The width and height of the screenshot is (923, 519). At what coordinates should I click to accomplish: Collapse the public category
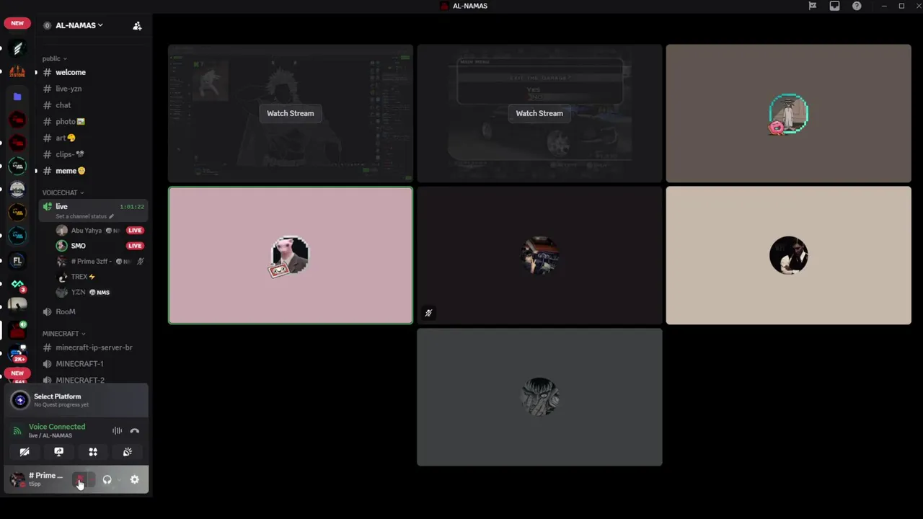coord(54,58)
